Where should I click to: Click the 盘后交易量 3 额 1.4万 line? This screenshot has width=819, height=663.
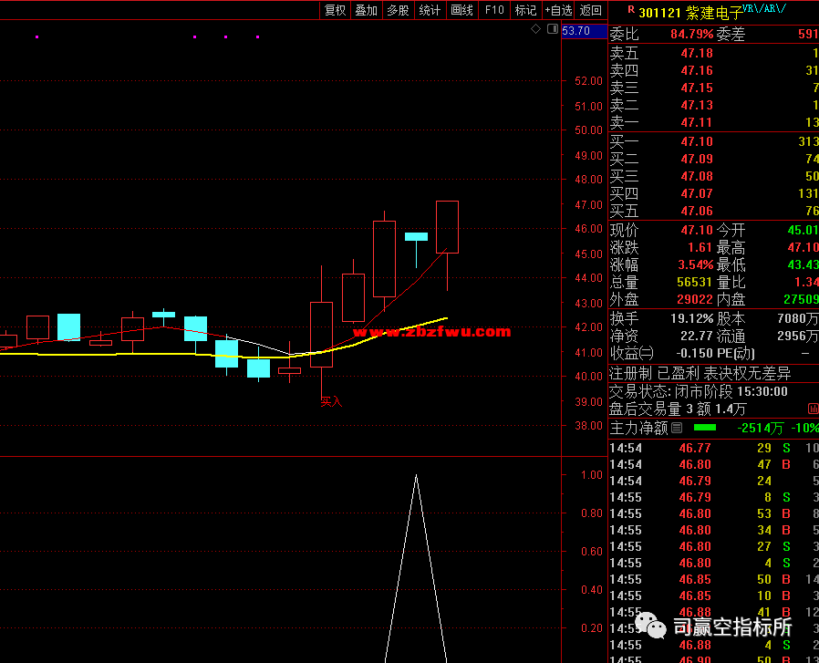[679, 409]
